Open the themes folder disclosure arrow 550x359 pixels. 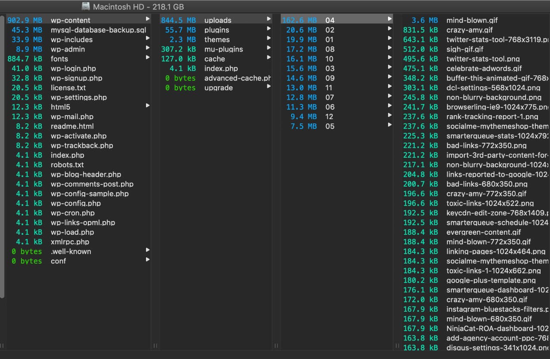click(x=269, y=39)
